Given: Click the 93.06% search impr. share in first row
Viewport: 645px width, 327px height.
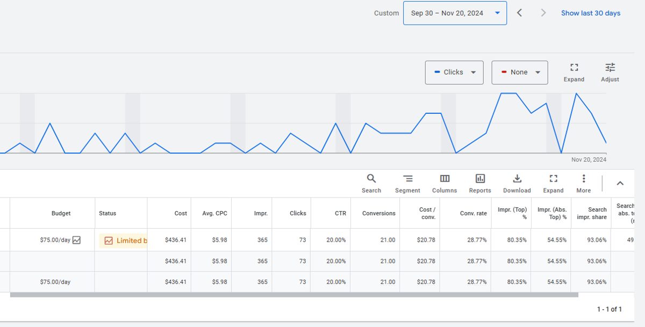Looking at the screenshot, I should coord(597,240).
